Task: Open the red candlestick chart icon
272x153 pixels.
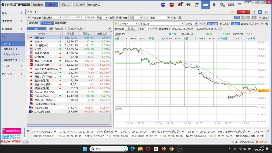Action: click(x=172, y=5)
